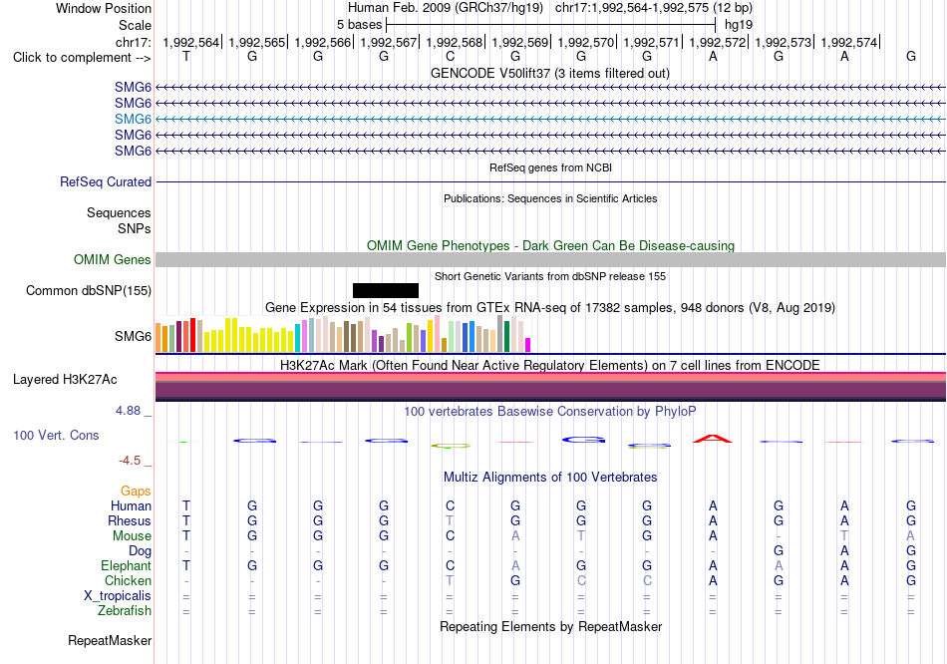Click the Window Position label
Viewport: 947px width, 664px height.
pos(104,8)
